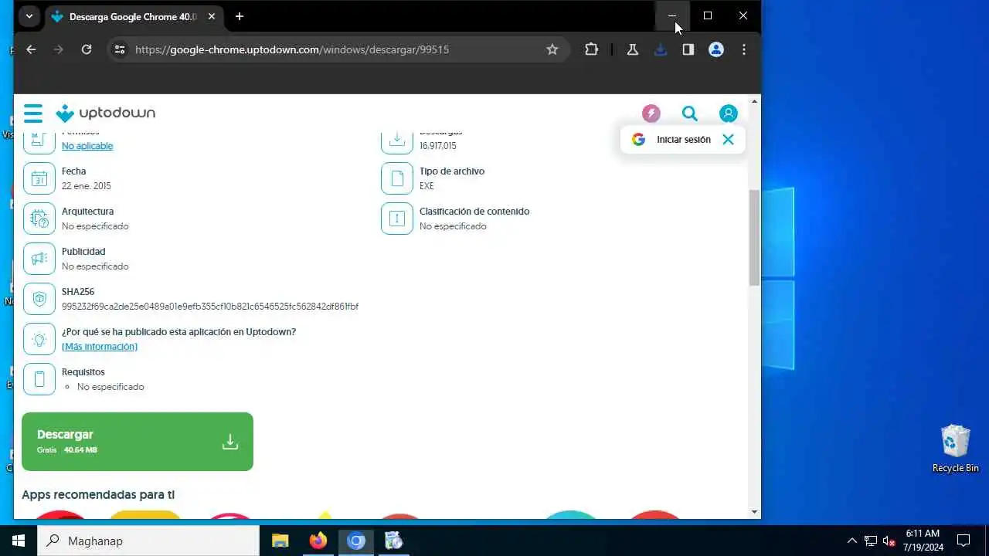The image size is (989, 556).
Task: Click the SHA256 hash value text
Action: coord(210,307)
